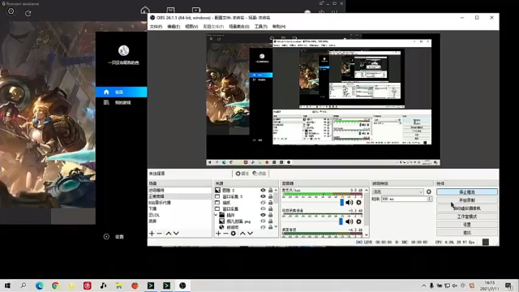Add a new source with the plus icon
519x292 pixels.
218,234
